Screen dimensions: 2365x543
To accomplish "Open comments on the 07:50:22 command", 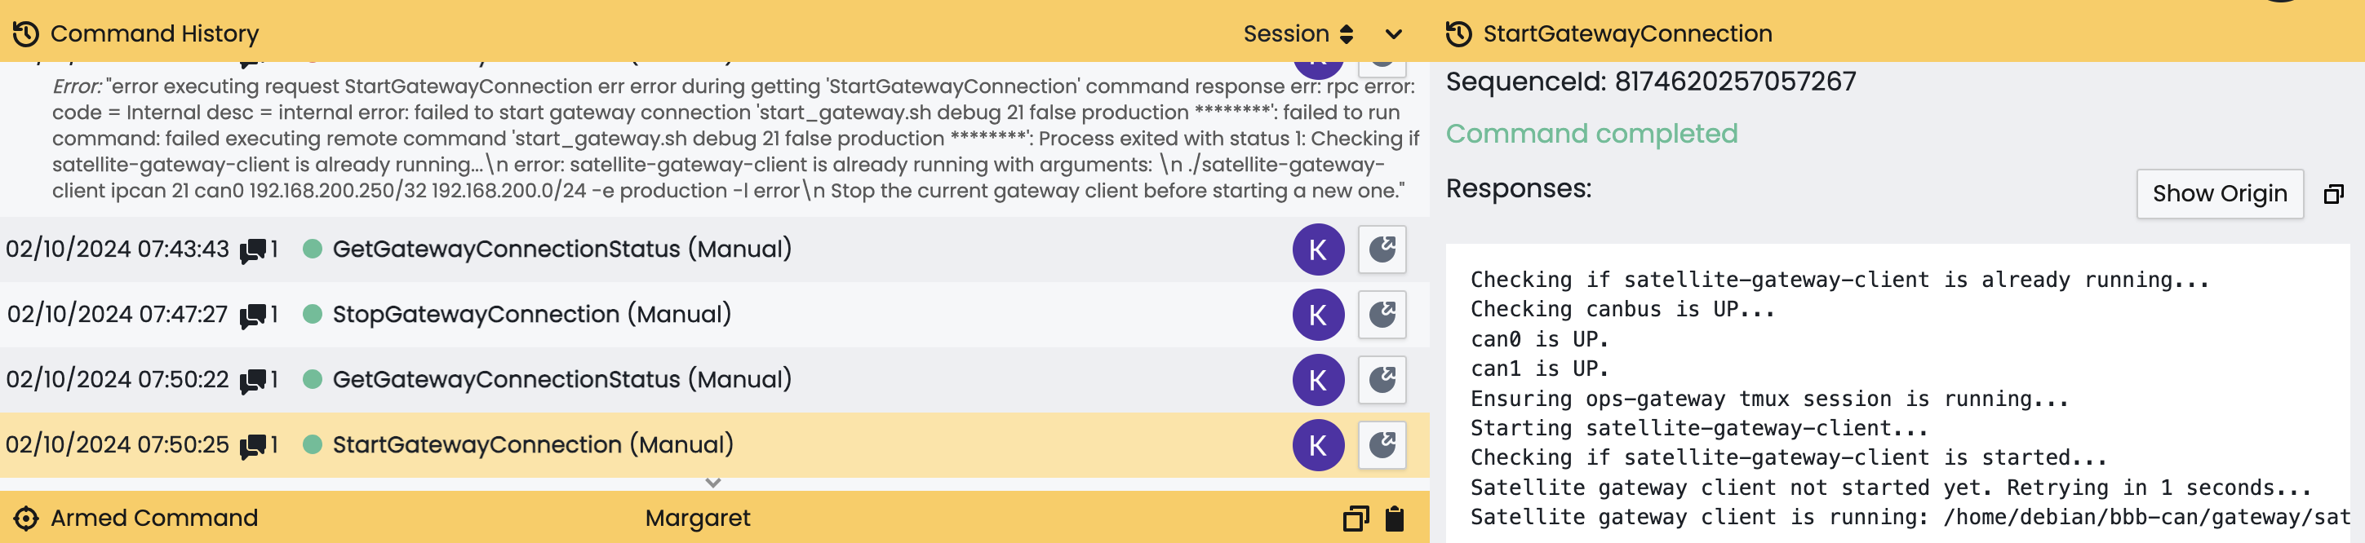I will [253, 380].
